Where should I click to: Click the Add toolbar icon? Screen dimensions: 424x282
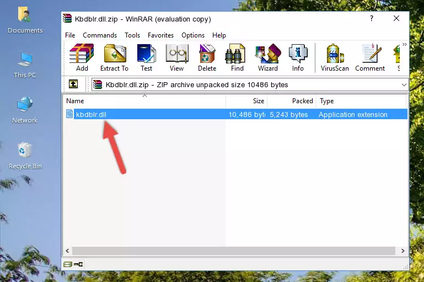click(82, 57)
